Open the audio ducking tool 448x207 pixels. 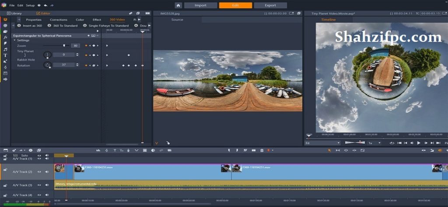click(x=136, y=150)
